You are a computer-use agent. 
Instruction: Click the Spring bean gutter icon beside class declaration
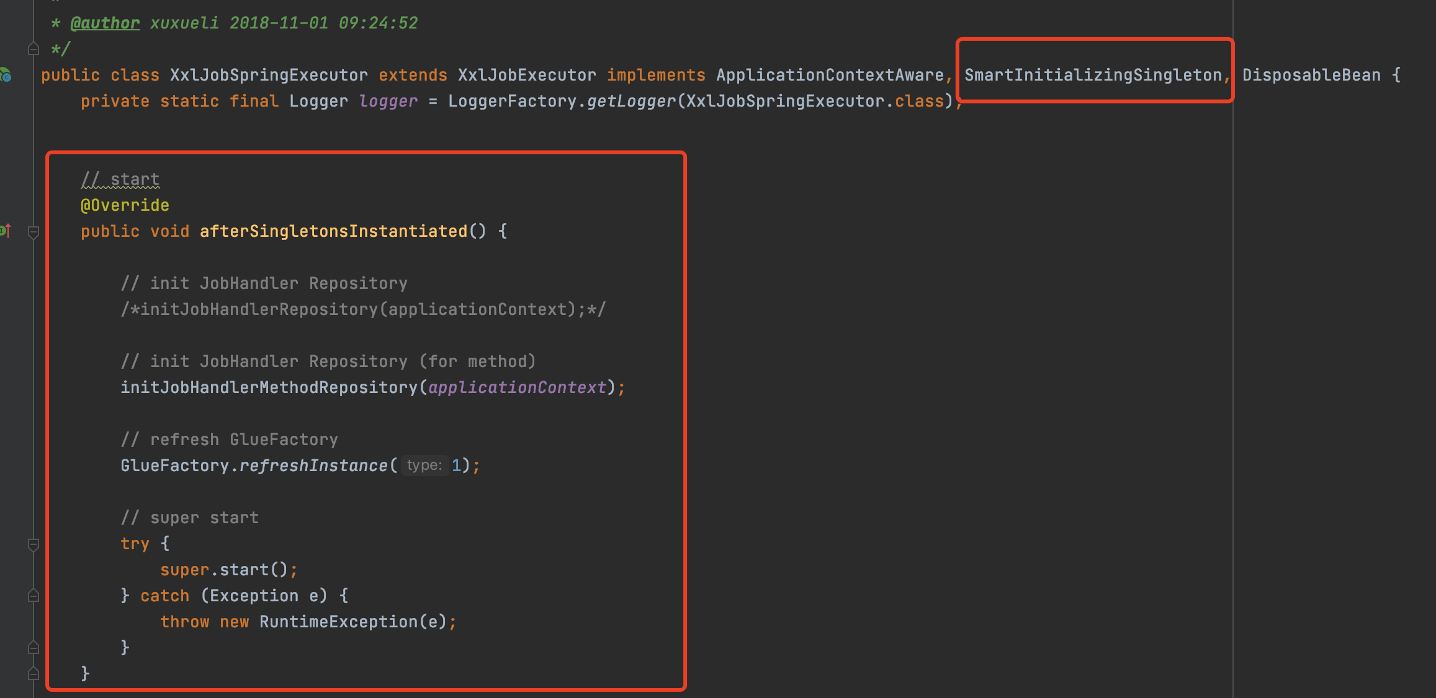tap(6, 75)
